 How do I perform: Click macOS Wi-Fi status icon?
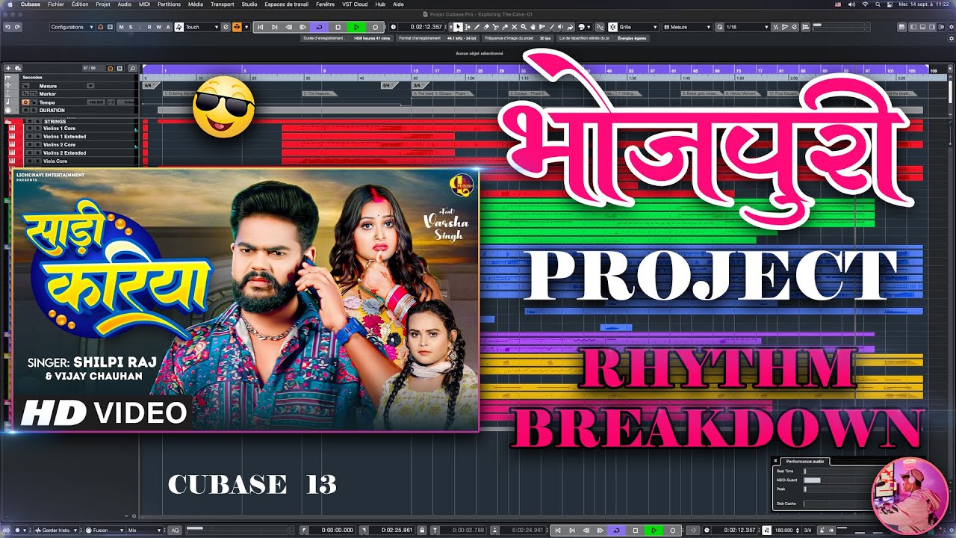tap(865, 4)
